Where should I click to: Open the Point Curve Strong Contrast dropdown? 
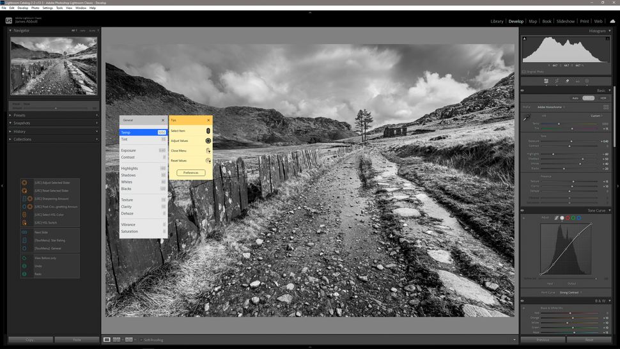(571, 292)
